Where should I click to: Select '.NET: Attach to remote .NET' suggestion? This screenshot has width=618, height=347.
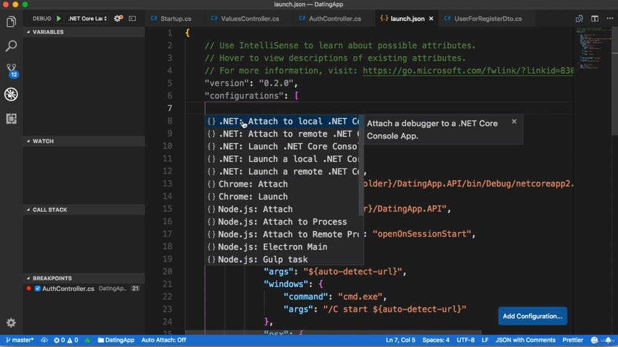(x=283, y=134)
